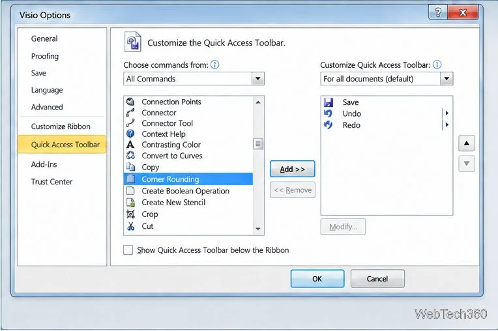
Task: Select the Convert to Curves list entry
Action: [188, 156]
